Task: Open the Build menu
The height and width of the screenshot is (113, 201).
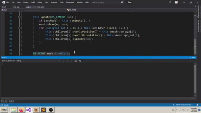Action: click(33, 2)
